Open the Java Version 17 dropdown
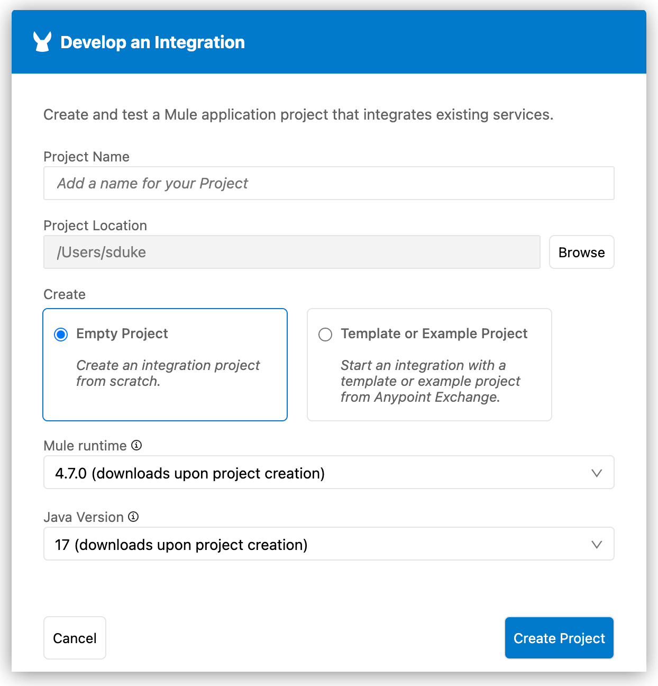 click(x=328, y=544)
